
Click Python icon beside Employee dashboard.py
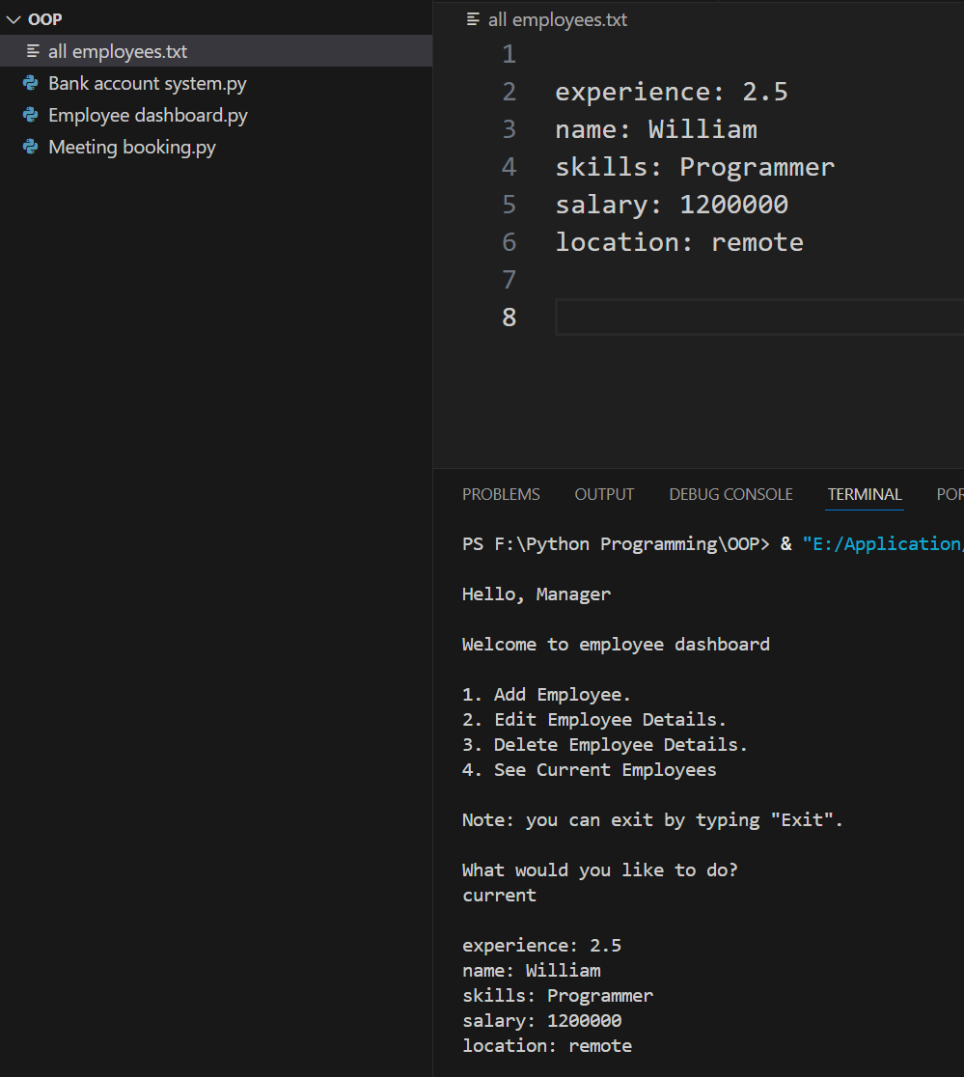[31, 116]
